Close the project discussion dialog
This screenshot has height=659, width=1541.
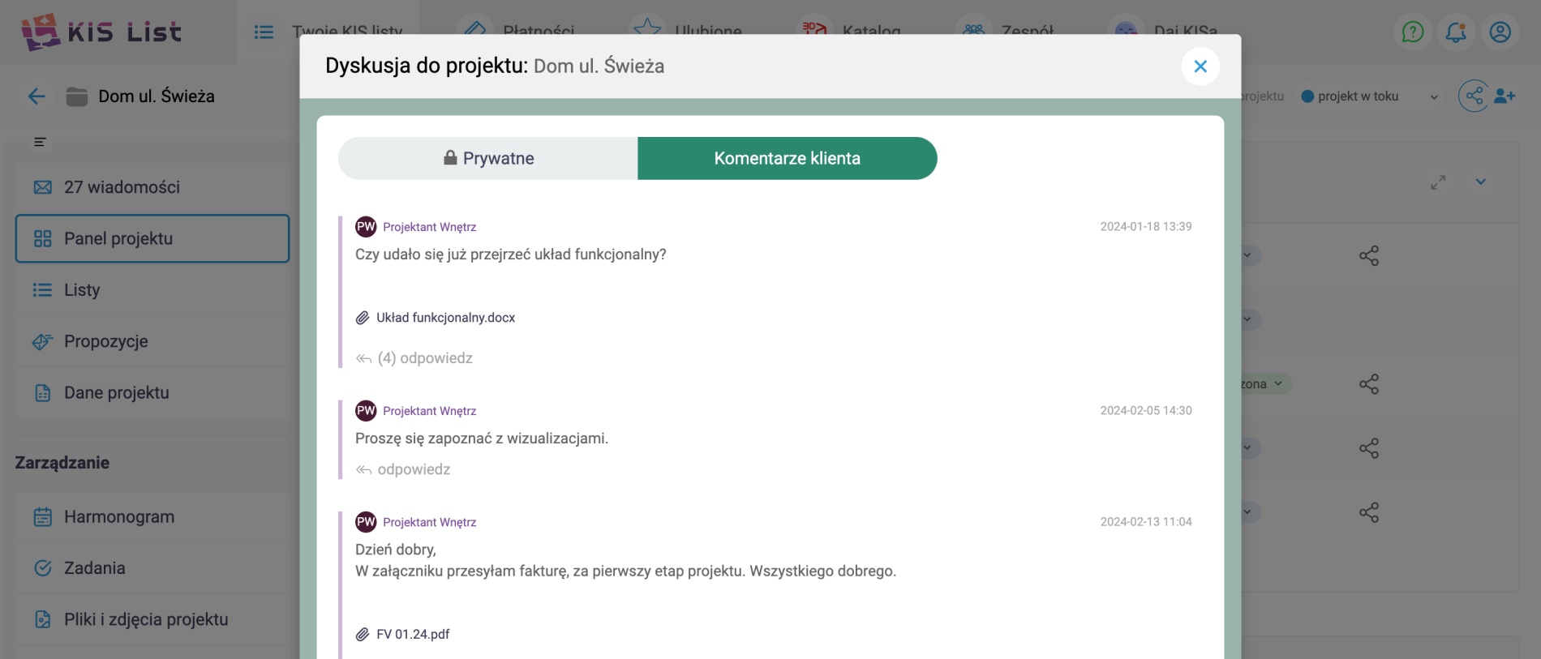pyautogui.click(x=1200, y=66)
